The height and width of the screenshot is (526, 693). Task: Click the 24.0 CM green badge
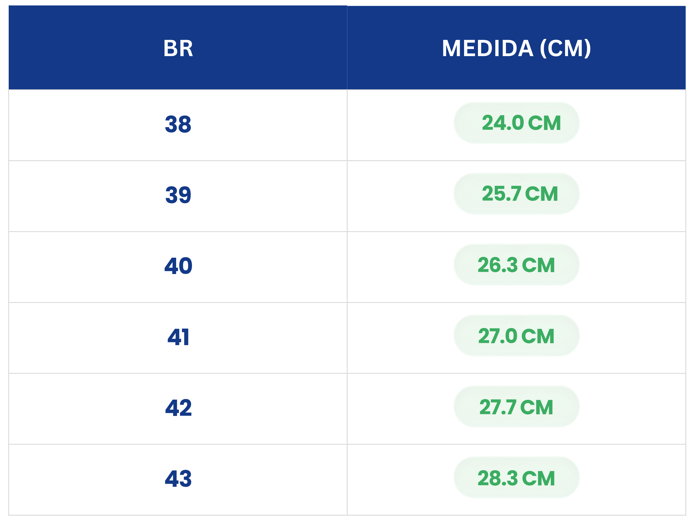(516, 123)
